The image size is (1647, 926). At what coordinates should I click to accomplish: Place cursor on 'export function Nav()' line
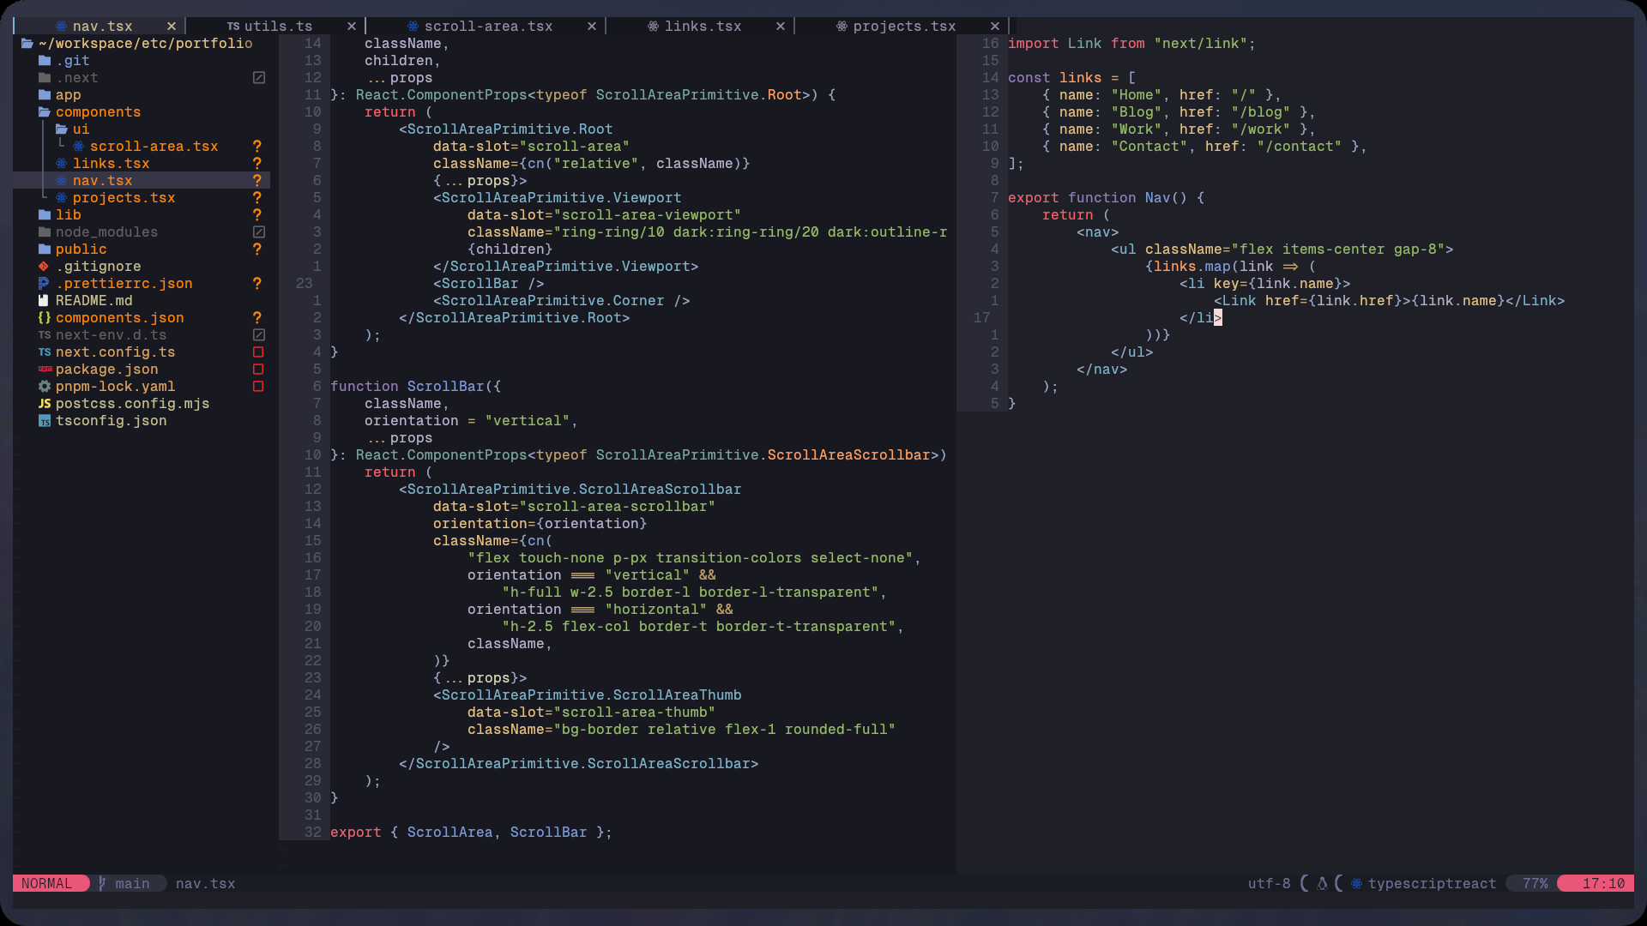coord(1107,198)
